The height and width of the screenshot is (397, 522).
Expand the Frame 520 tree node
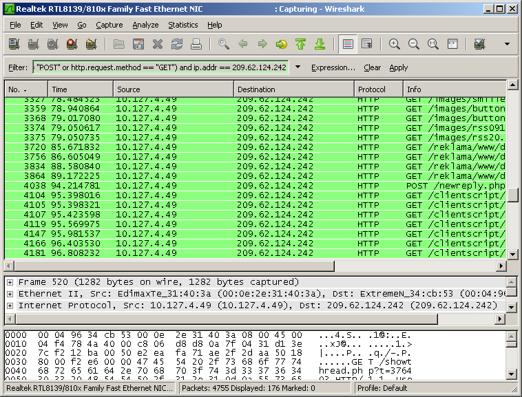(x=10, y=282)
